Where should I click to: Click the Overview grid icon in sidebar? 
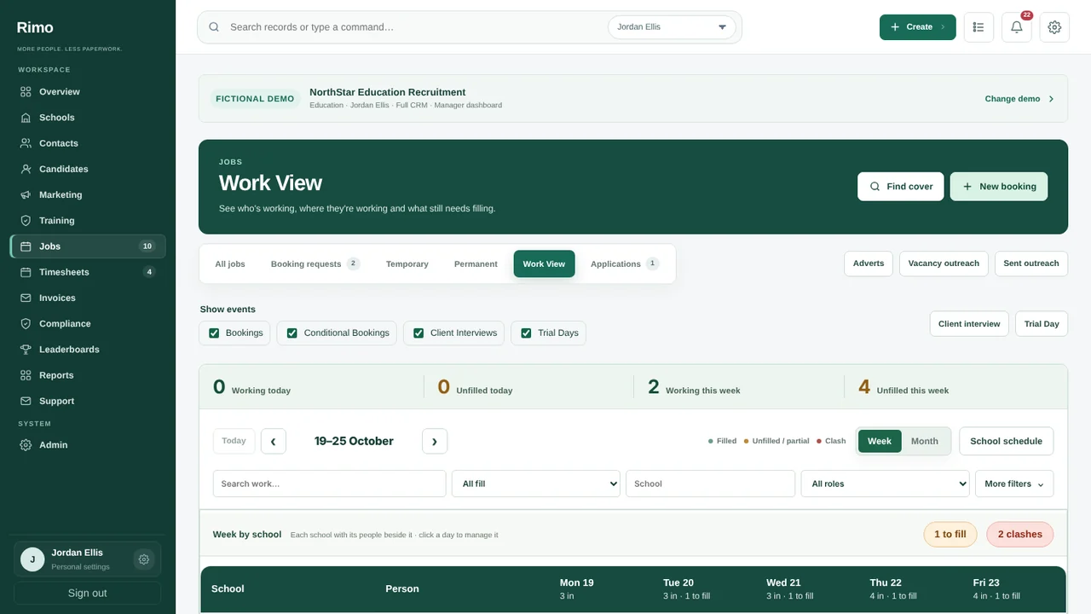(x=26, y=92)
